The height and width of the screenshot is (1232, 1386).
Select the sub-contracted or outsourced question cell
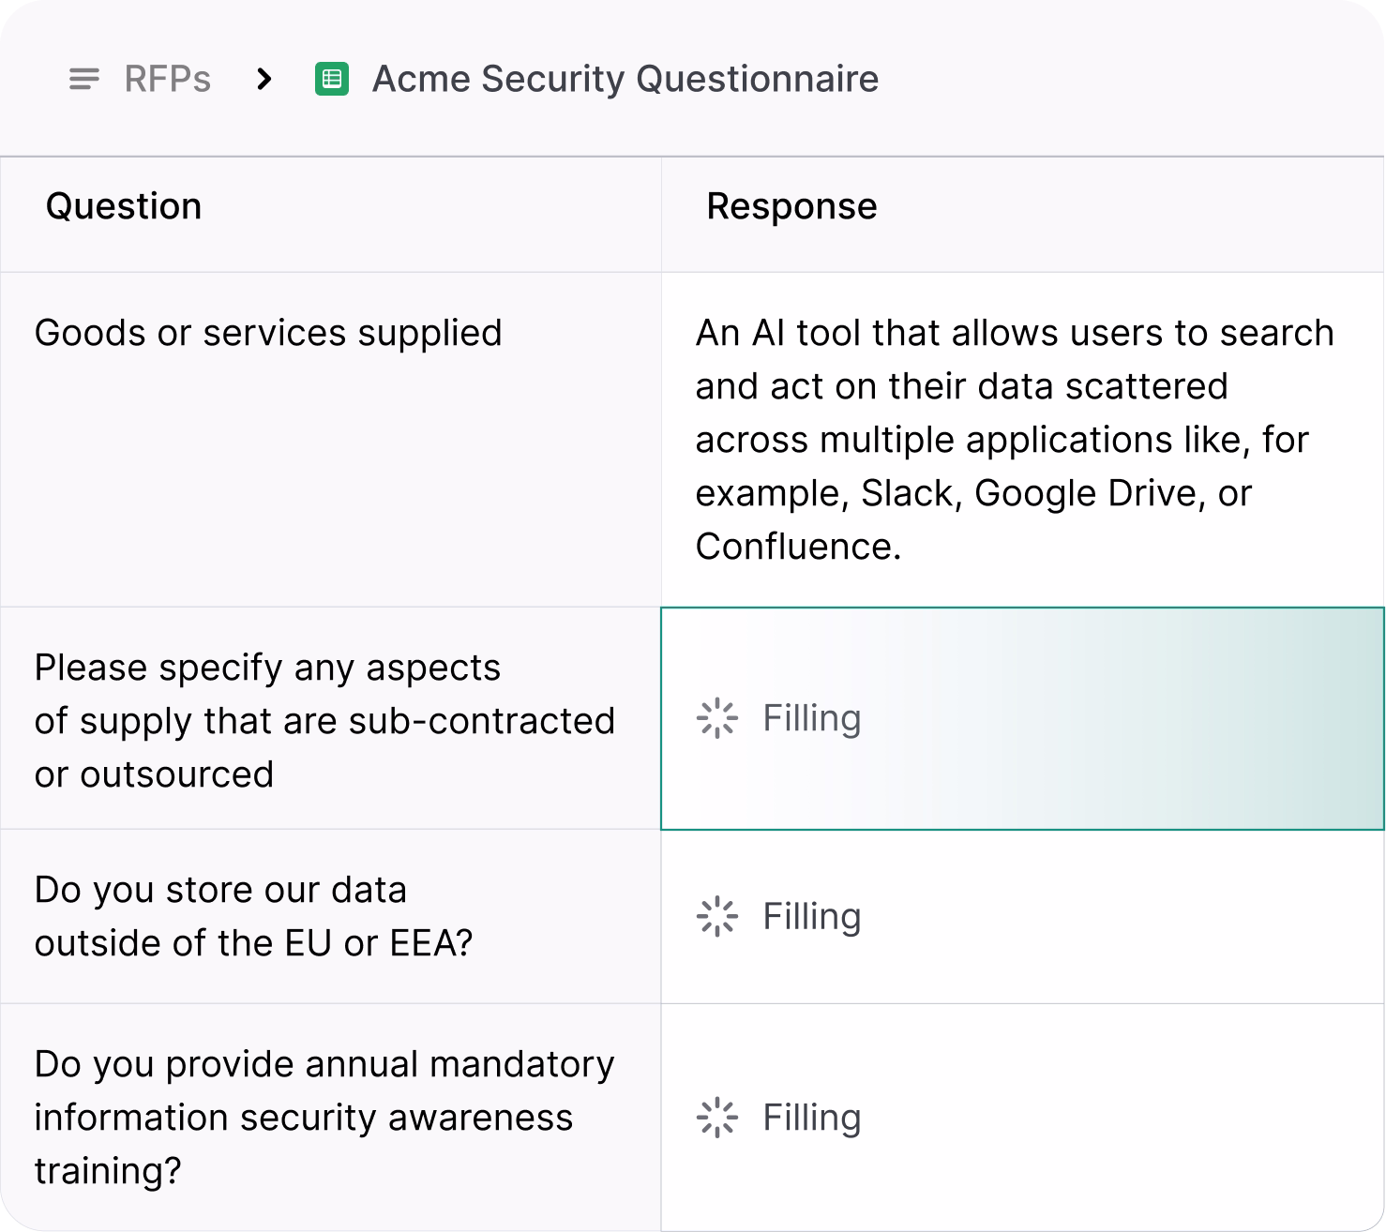pyautogui.click(x=324, y=720)
